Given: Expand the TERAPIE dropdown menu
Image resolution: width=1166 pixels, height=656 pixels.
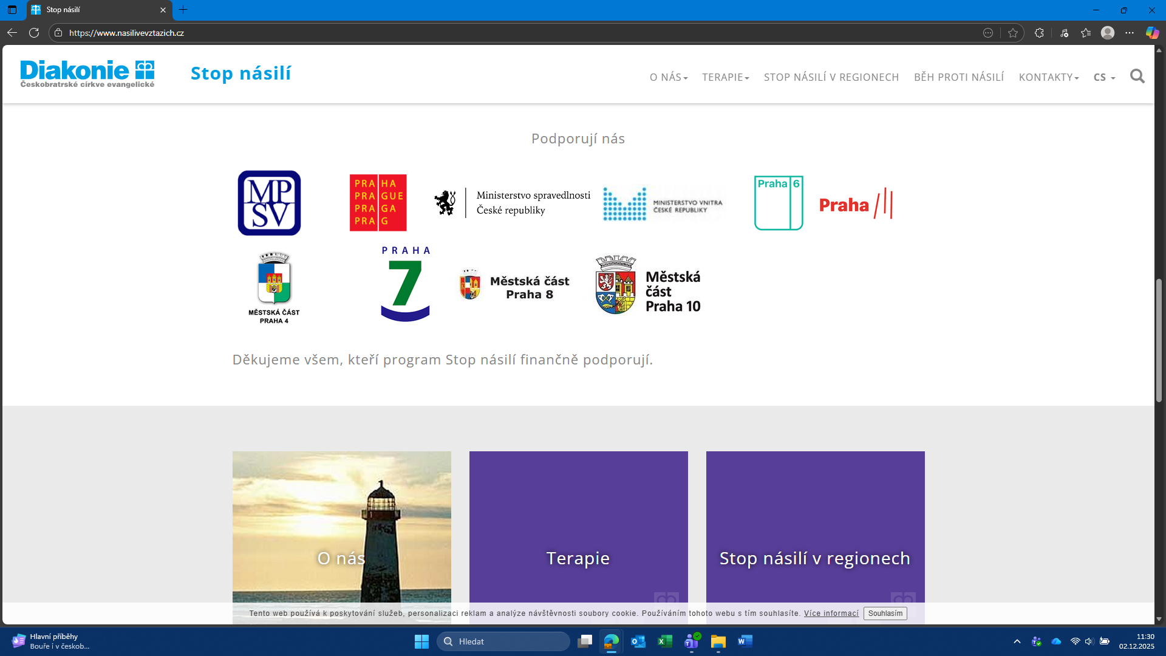Looking at the screenshot, I should click(x=725, y=77).
